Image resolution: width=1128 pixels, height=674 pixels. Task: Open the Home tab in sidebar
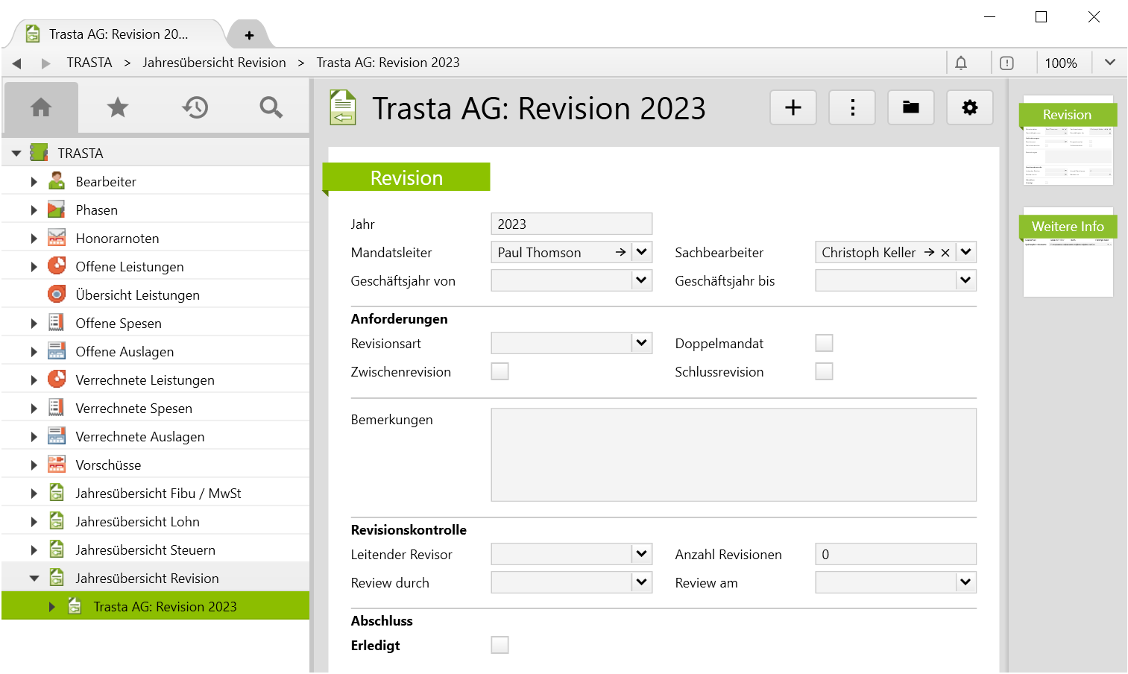click(41, 107)
